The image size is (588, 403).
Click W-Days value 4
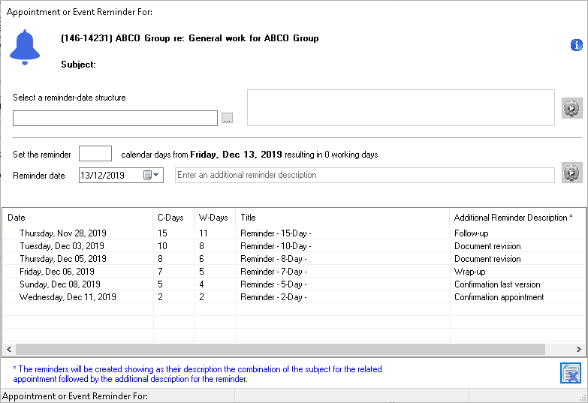tap(202, 284)
